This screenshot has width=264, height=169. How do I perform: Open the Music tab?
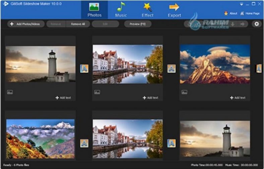coord(121,10)
